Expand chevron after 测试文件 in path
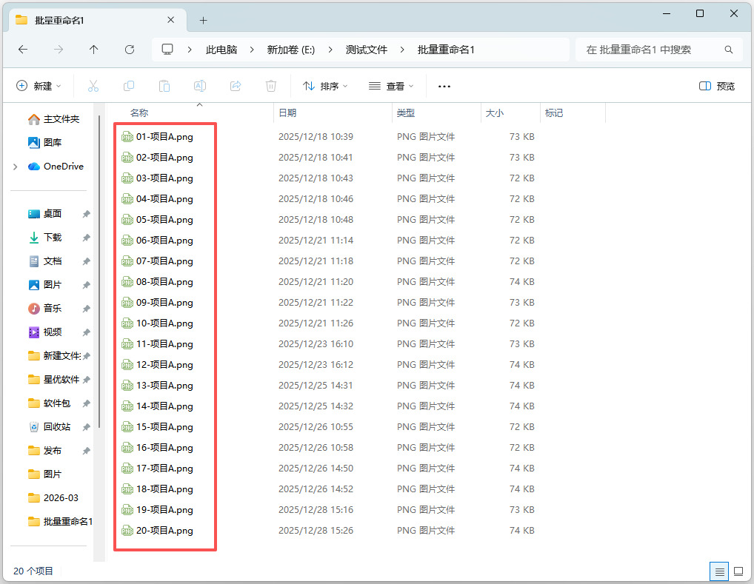The height and width of the screenshot is (584, 754). pyautogui.click(x=402, y=50)
